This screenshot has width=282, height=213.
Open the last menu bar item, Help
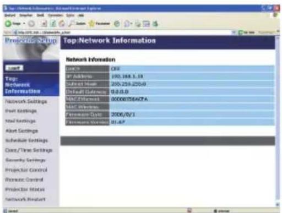81,15
